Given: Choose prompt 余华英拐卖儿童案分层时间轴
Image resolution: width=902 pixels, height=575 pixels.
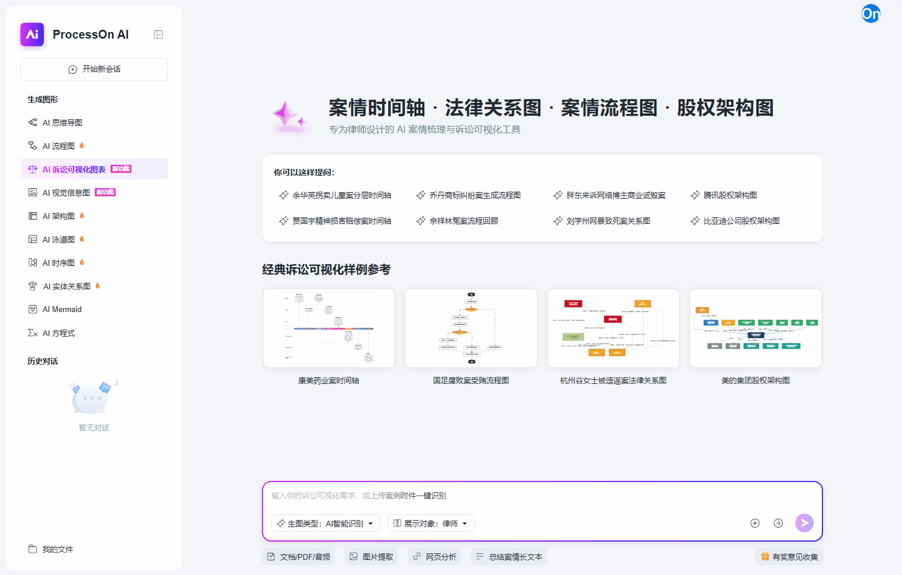Looking at the screenshot, I should point(336,195).
